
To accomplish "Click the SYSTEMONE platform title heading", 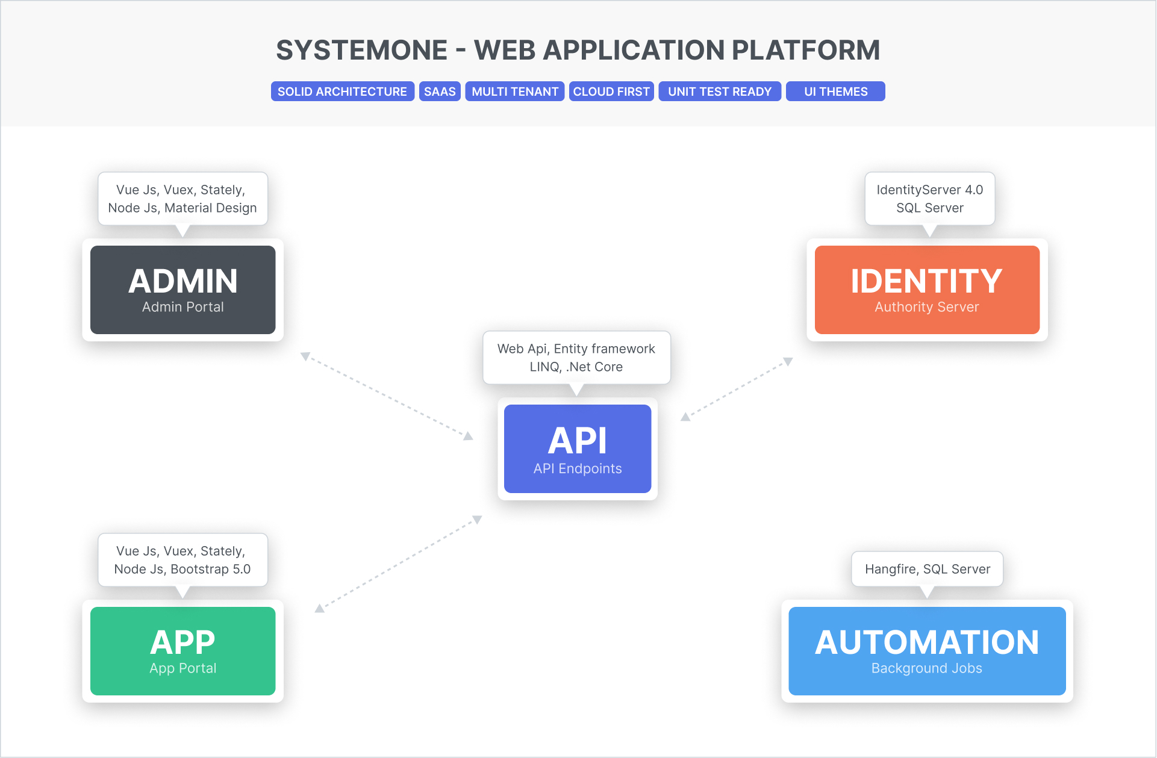I will point(578,50).
